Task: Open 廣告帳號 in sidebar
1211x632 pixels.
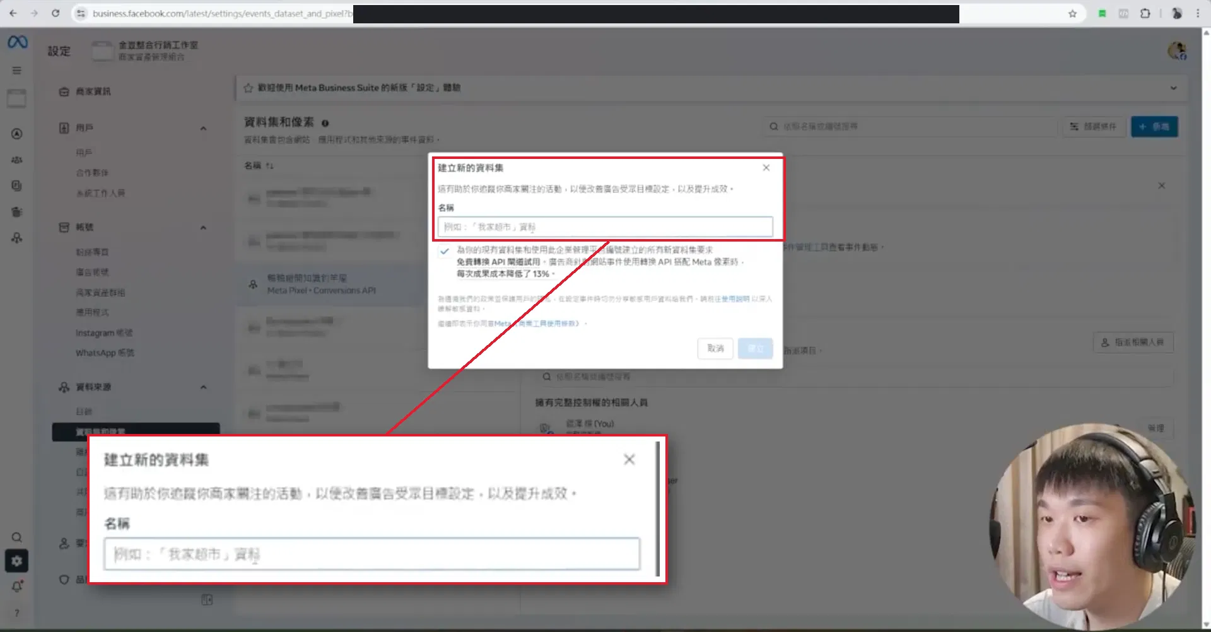Action: [92, 272]
